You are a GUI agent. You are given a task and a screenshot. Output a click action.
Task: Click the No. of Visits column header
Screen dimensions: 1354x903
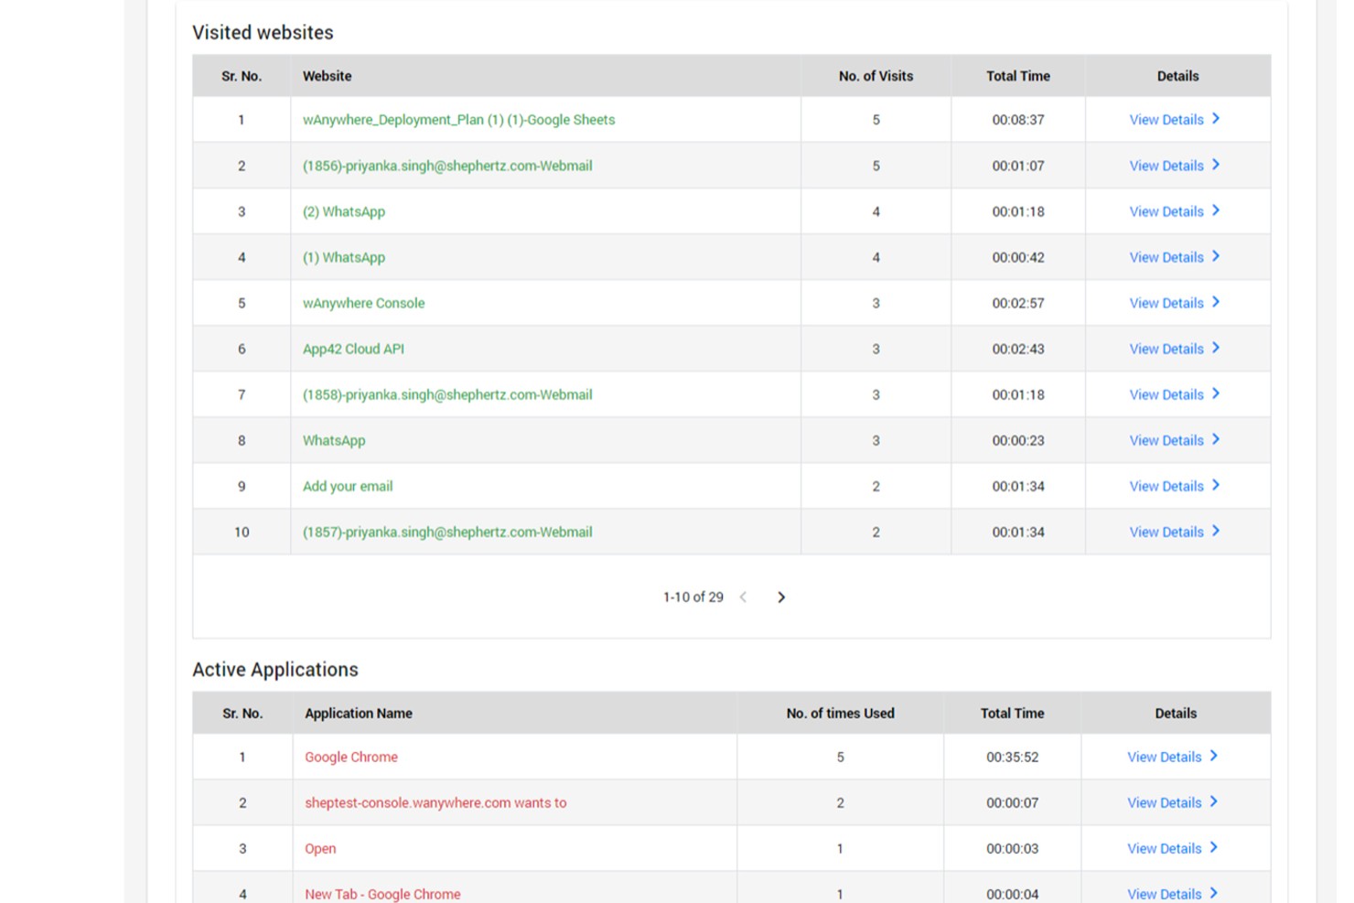[876, 76]
